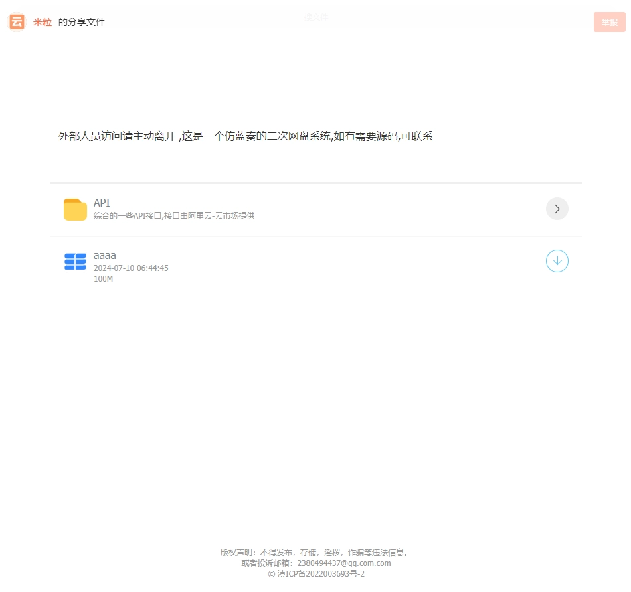
Task: Click the API folder description text
Action: [175, 215]
